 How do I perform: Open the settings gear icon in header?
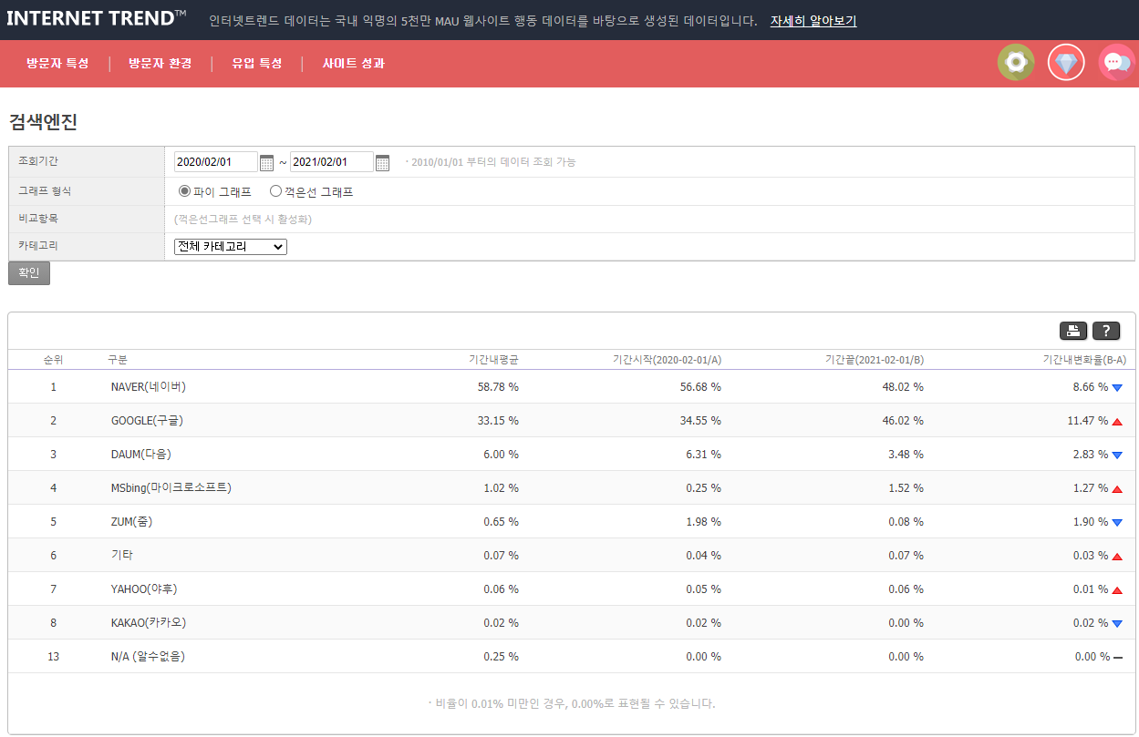click(1015, 62)
